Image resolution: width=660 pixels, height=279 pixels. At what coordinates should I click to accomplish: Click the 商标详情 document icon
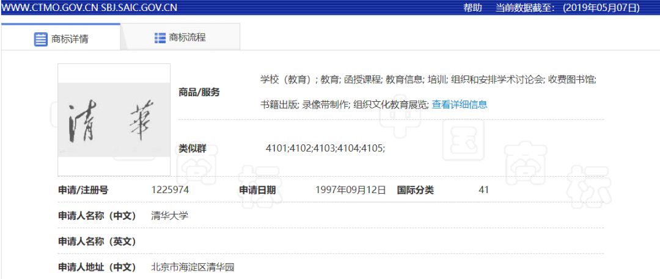[41, 40]
